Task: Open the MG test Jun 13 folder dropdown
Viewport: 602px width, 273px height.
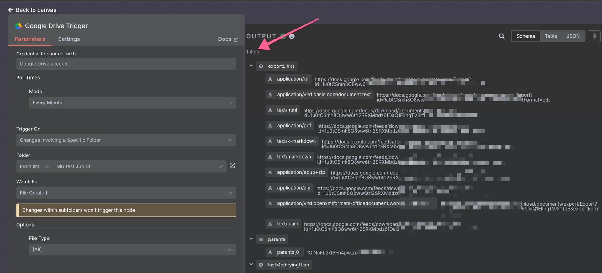Action: click(139, 166)
